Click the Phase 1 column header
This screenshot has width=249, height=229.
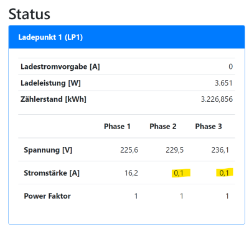click(117, 126)
